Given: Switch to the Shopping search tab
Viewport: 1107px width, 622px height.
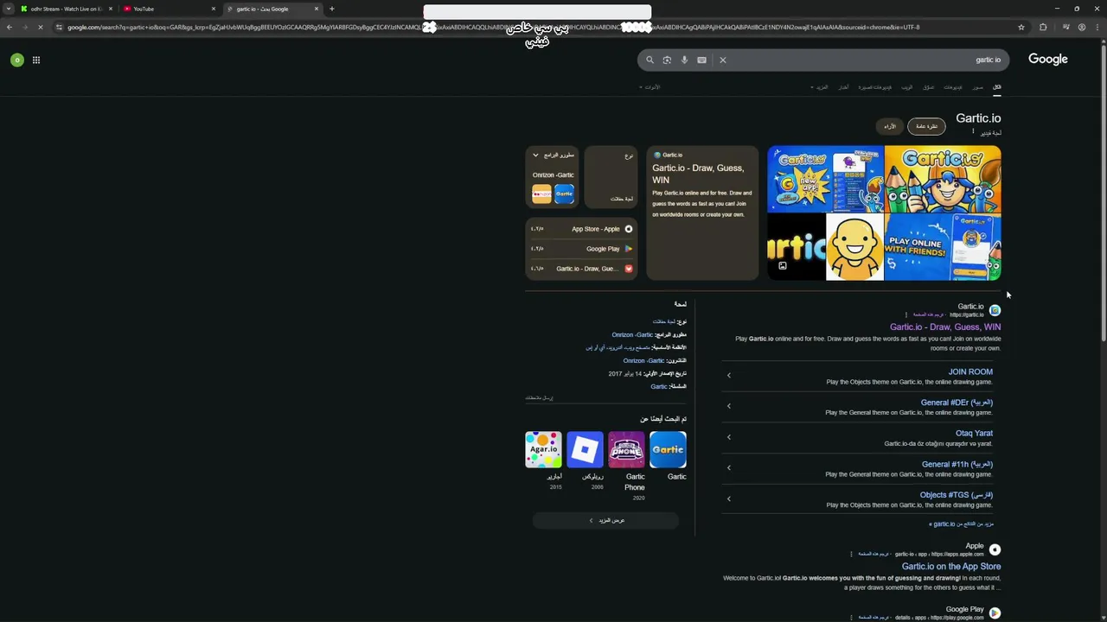Looking at the screenshot, I should pyautogui.click(x=928, y=87).
